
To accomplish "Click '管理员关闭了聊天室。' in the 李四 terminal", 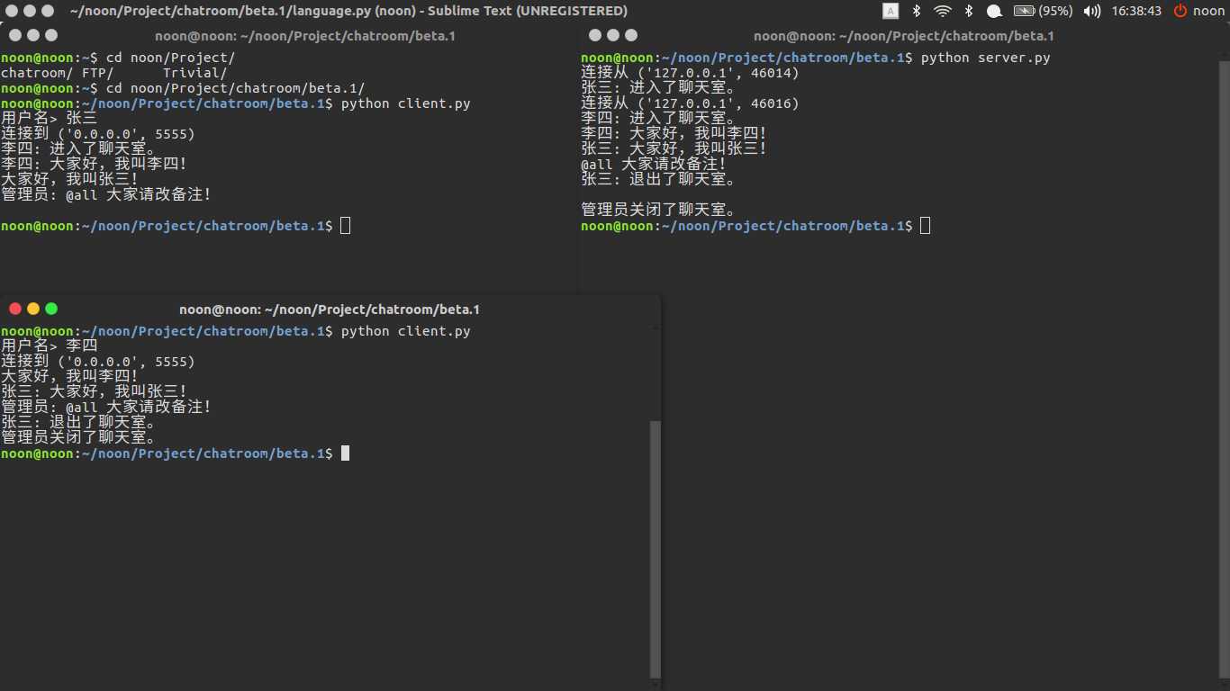I will click(x=79, y=438).
